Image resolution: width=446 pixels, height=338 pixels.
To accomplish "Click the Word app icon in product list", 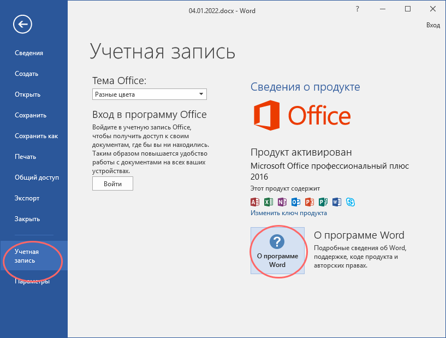I will 337,201.
